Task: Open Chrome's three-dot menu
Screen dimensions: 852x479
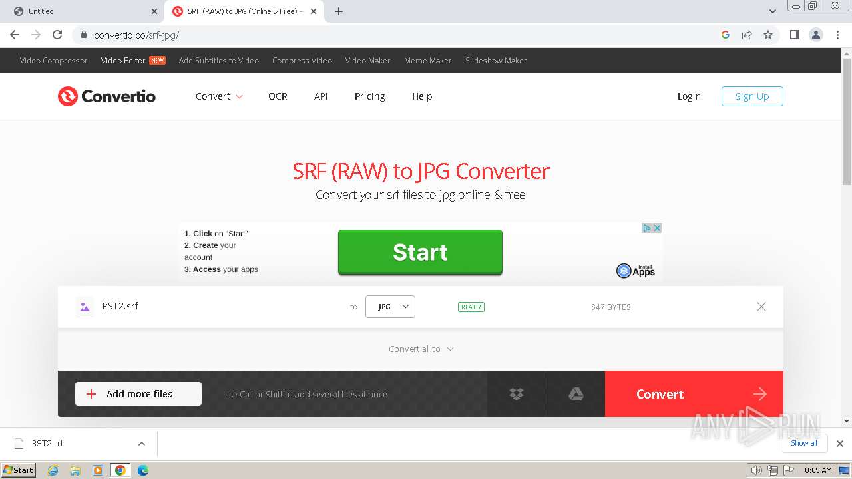Action: (837, 35)
